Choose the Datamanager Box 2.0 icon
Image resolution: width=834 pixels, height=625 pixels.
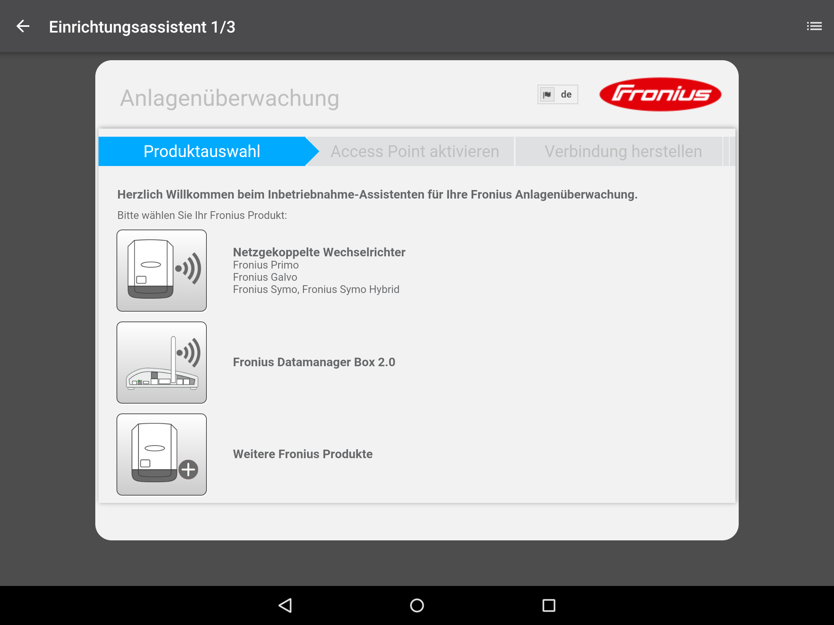(162, 363)
